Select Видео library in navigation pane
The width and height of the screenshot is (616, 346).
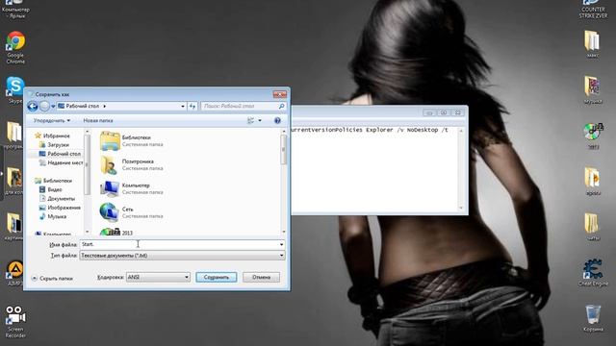click(51, 189)
